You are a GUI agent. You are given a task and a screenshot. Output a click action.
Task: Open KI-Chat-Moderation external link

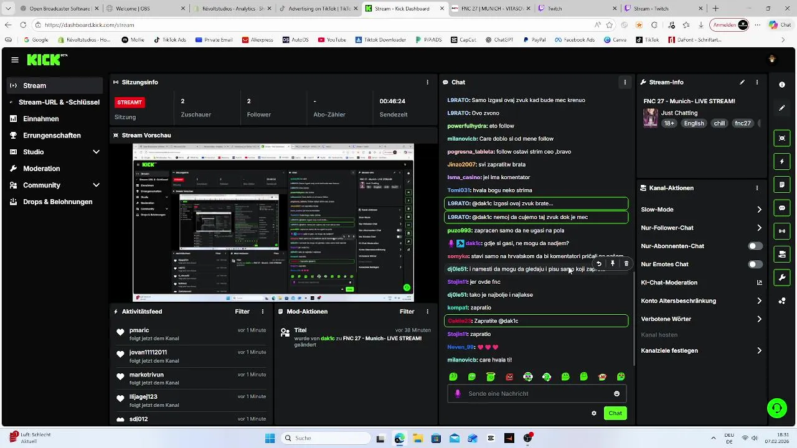point(759,282)
